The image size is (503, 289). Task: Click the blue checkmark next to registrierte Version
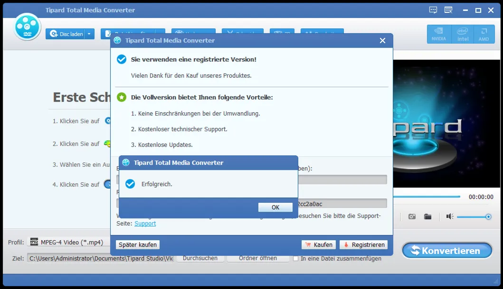coord(122,59)
